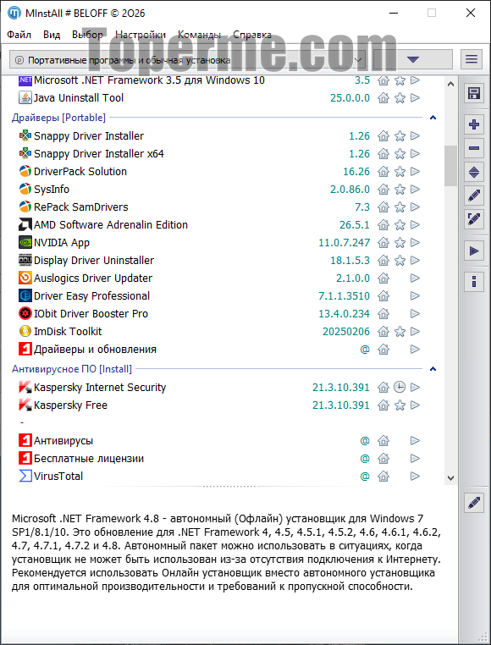This screenshot has width=491, height=645.
Task: Open the Настройки menu
Action: [141, 35]
